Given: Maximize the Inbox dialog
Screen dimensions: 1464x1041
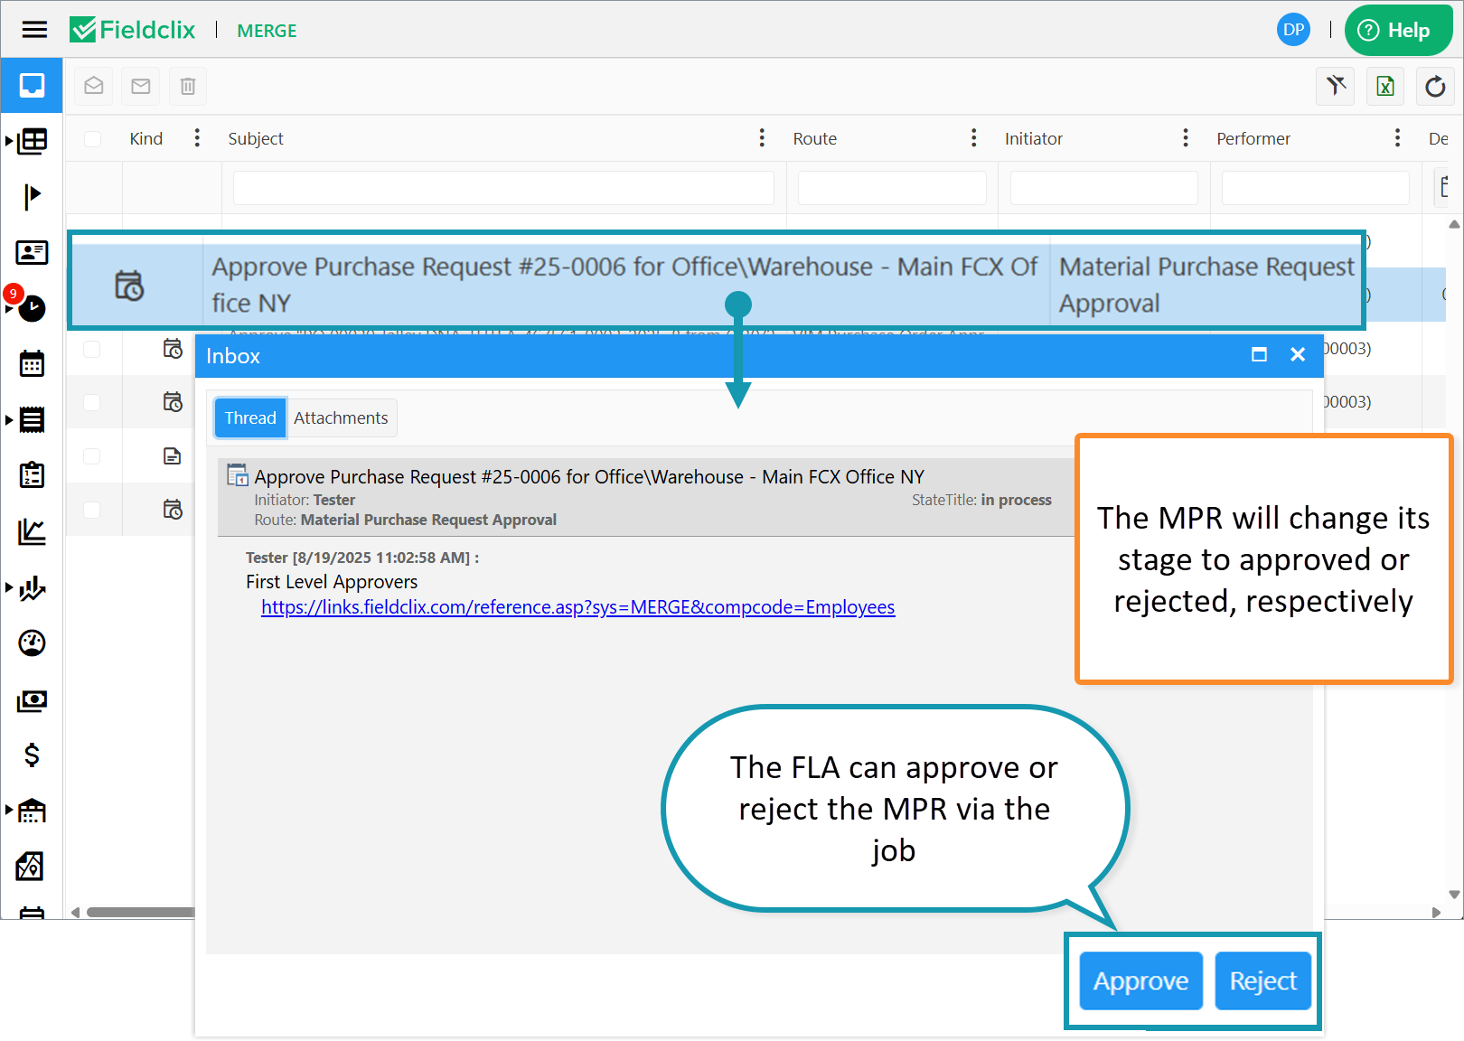Looking at the screenshot, I should (1259, 355).
